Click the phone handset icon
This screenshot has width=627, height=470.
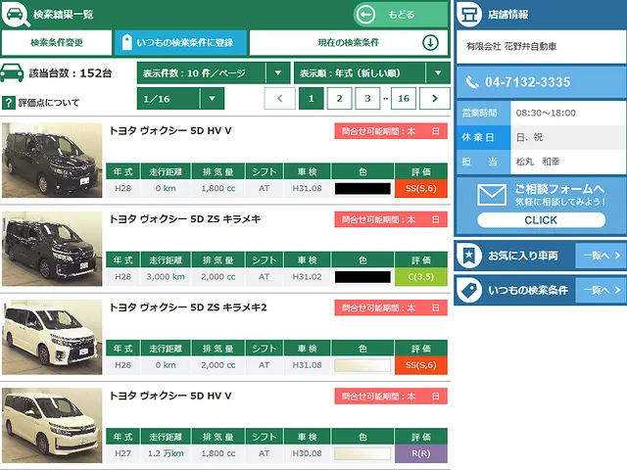pos(472,82)
